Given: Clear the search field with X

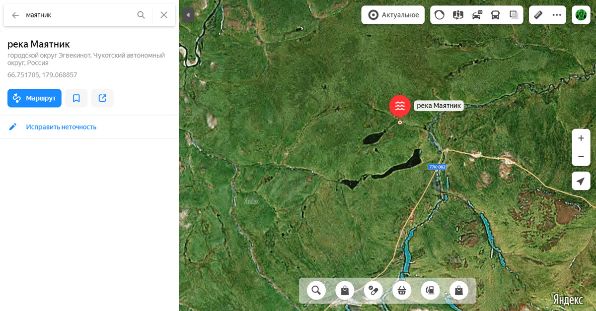Looking at the screenshot, I should pyautogui.click(x=164, y=15).
